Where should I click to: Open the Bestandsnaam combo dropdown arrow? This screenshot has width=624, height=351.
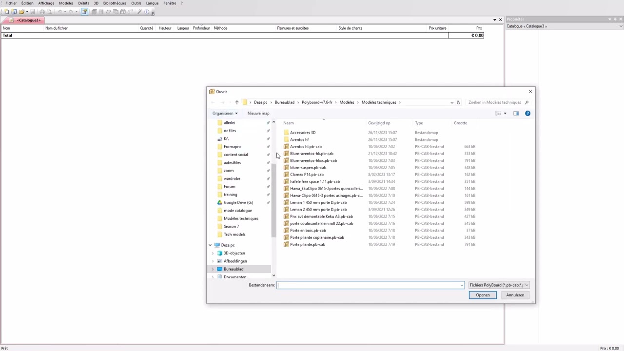pos(461,285)
